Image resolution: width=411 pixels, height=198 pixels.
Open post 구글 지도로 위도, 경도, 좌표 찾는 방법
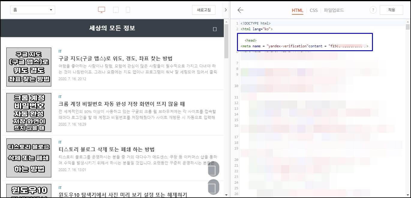pyautogui.click(x=115, y=58)
